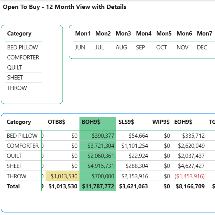Select SHEET in Category slicer
215x215 pixels.
pyautogui.click(x=15, y=78)
